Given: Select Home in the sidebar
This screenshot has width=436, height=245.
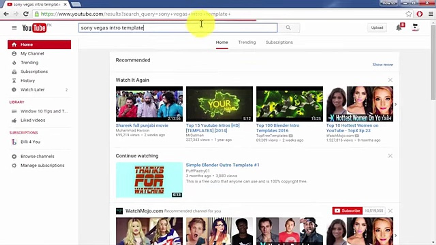Looking at the screenshot, I should pyautogui.click(x=39, y=45).
